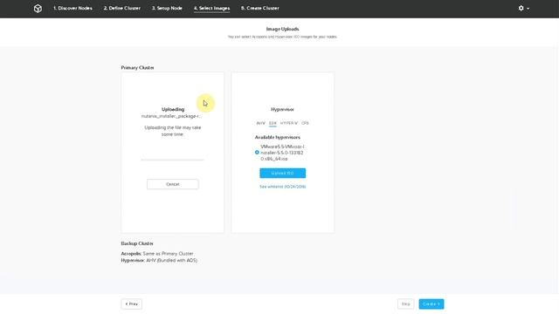Click the Hypervisor: AHV (Bundled with AOS) text

tap(159, 260)
